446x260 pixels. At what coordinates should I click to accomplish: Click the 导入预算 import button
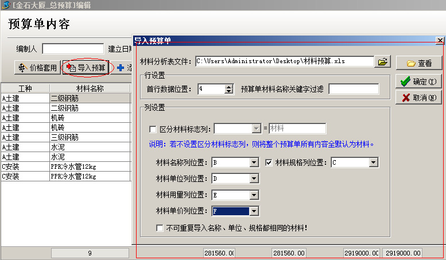click(86, 68)
